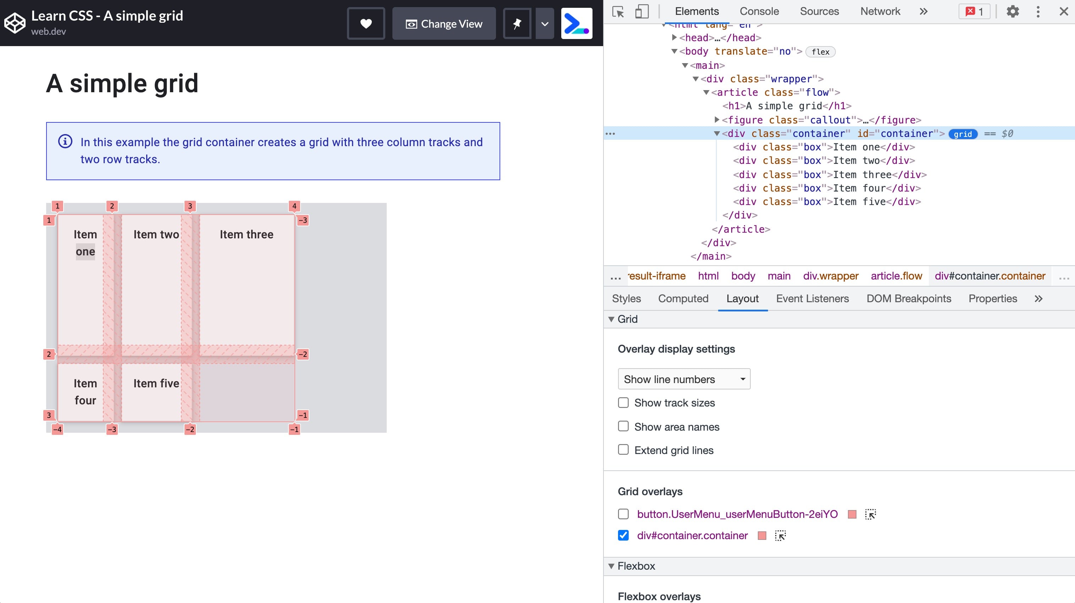Switch to the Console tab in DevTools
This screenshot has height=603, width=1075.
click(x=759, y=11)
